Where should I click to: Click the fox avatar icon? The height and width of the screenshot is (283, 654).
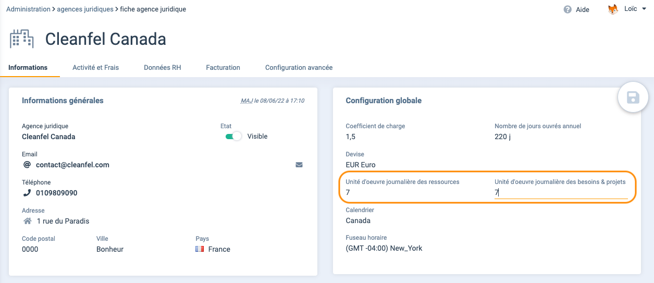613,9
